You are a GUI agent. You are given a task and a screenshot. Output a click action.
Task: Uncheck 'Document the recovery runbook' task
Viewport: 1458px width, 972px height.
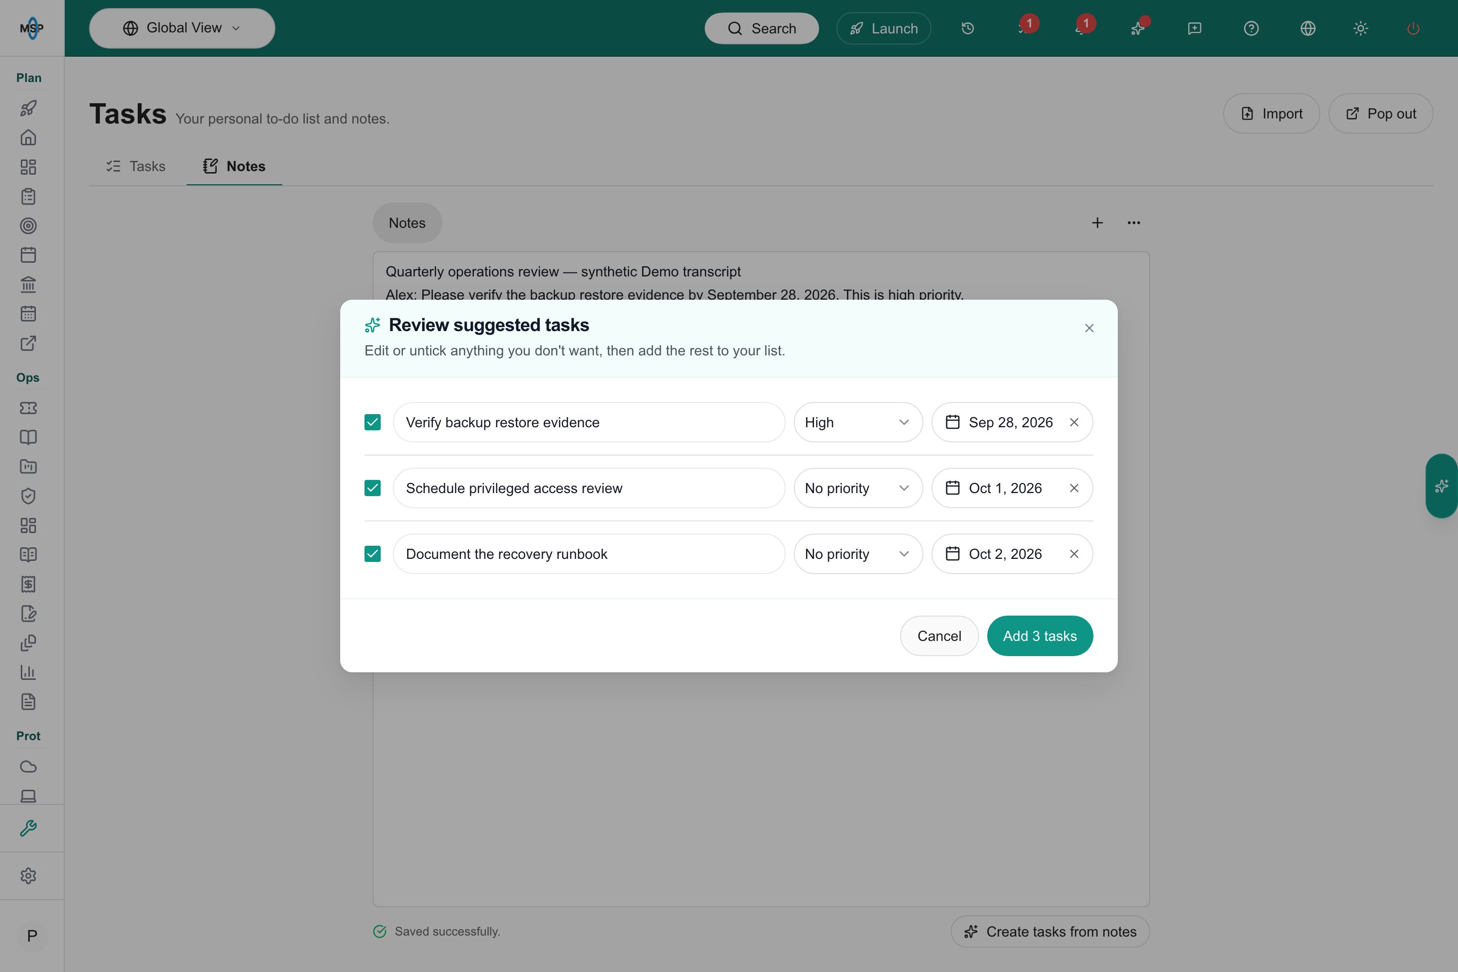[x=373, y=553]
